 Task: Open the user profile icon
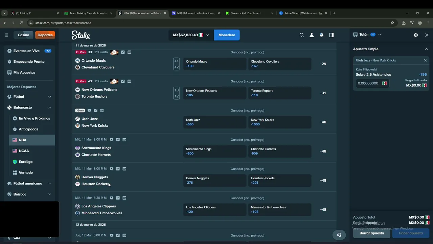312,35
